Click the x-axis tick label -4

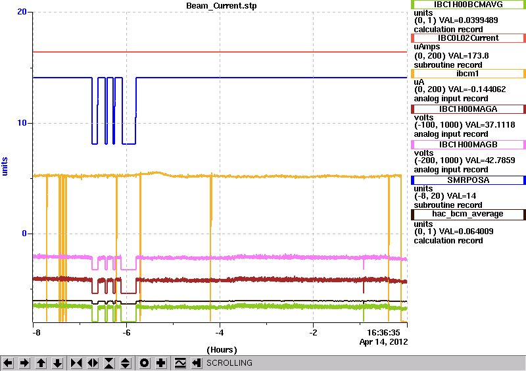(219, 333)
